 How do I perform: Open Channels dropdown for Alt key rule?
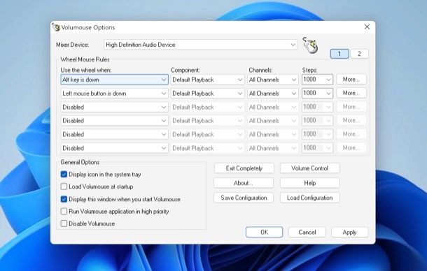272,80
